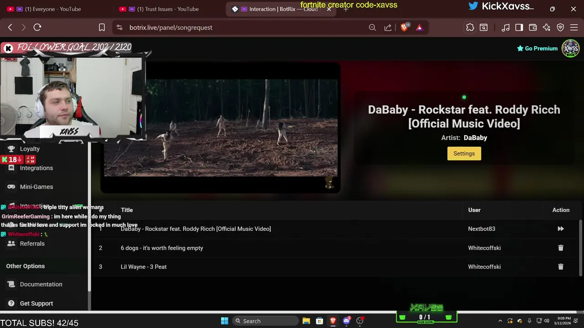This screenshot has height=328, width=584.
Task: Open Brave Shields panel
Action: click(404, 27)
